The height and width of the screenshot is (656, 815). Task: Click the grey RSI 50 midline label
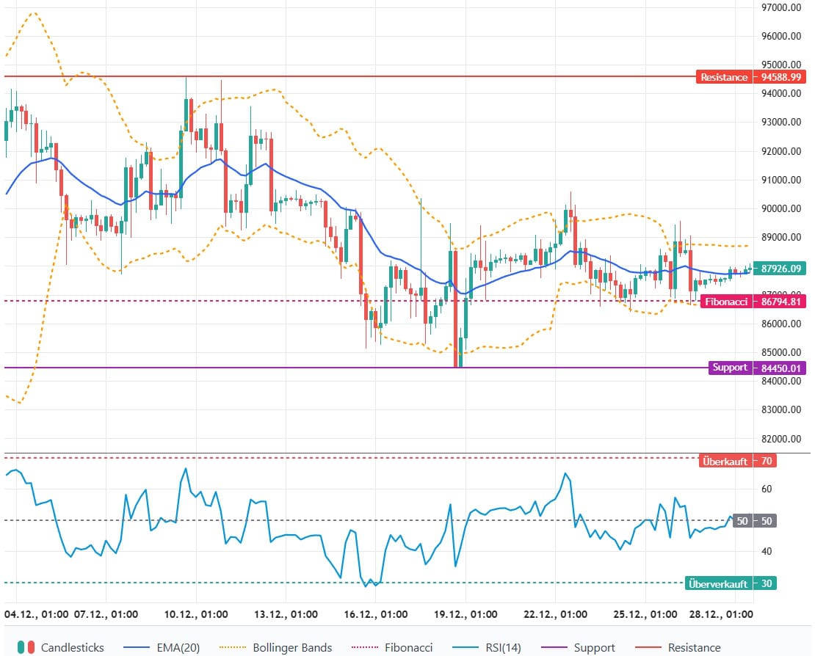(x=742, y=521)
